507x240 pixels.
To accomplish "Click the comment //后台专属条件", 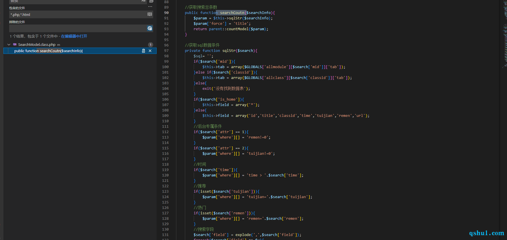I will [207, 126].
